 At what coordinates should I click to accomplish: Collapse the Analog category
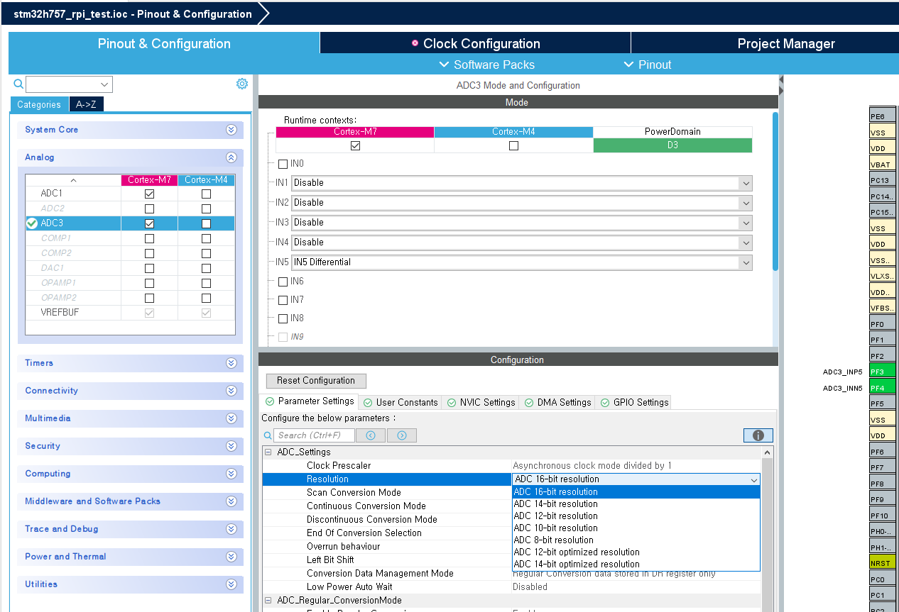(x=231, y=157)
